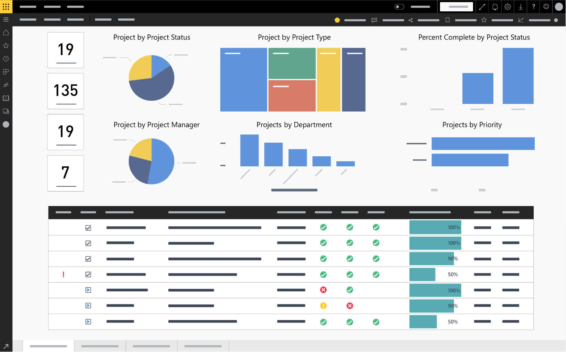Switch to the second report page tab
The image size is (566, 352).
(x=100, y=346)
